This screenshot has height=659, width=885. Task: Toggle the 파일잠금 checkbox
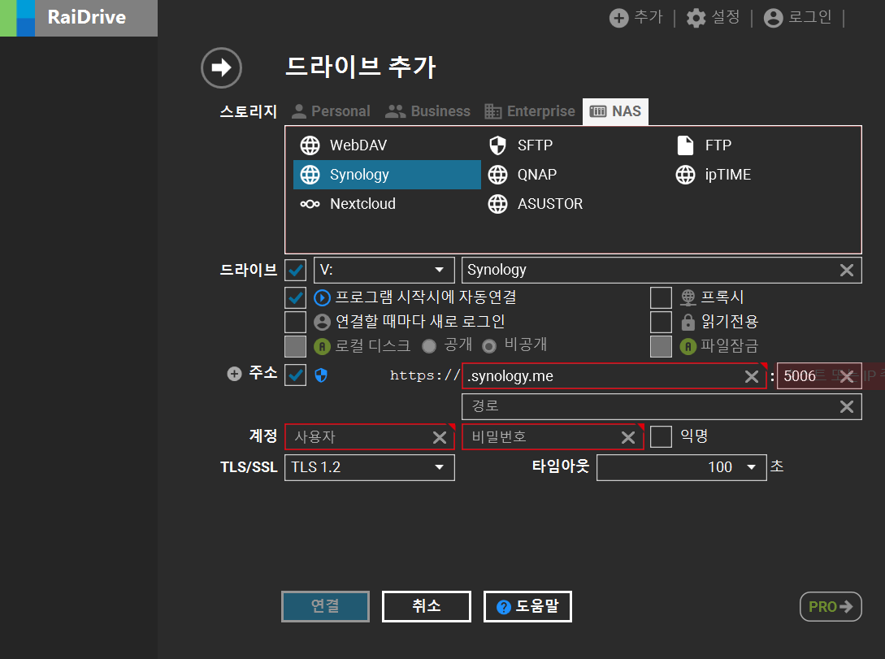(x=661, y=346)
